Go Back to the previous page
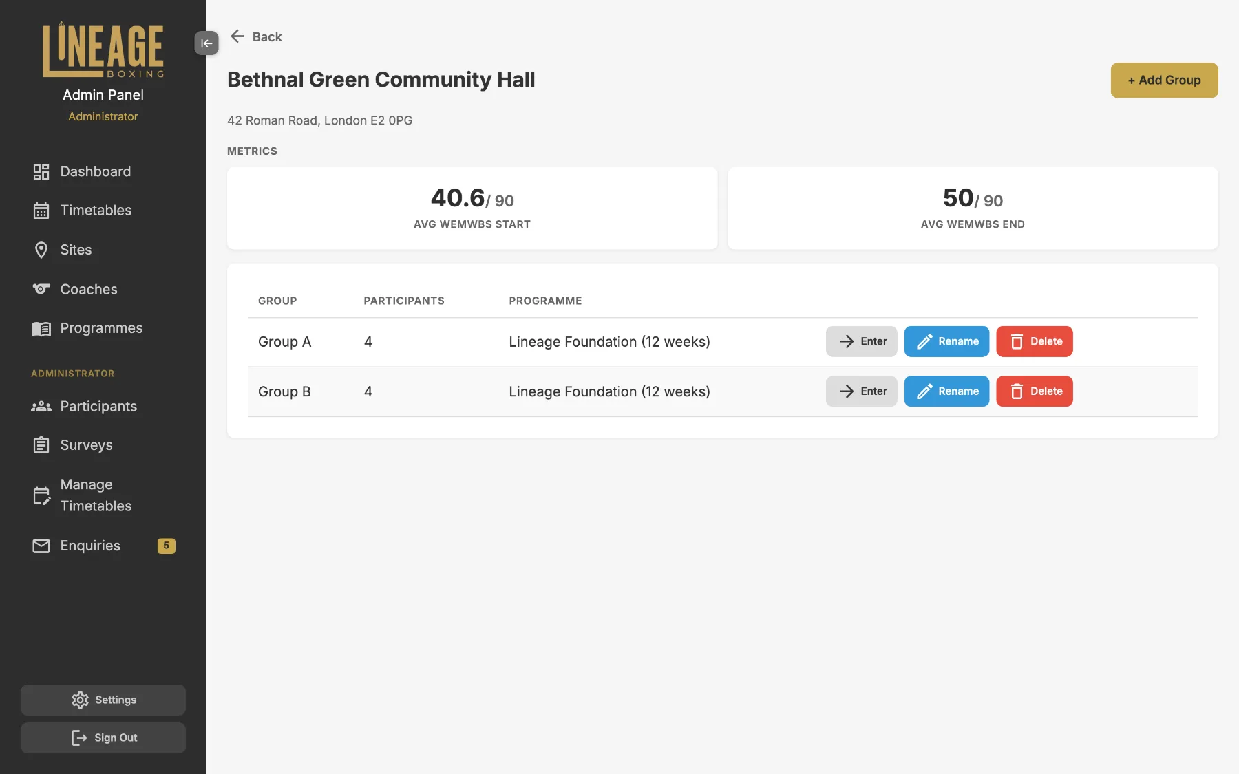The image size is (1239, 774). (x=256, y=36)
